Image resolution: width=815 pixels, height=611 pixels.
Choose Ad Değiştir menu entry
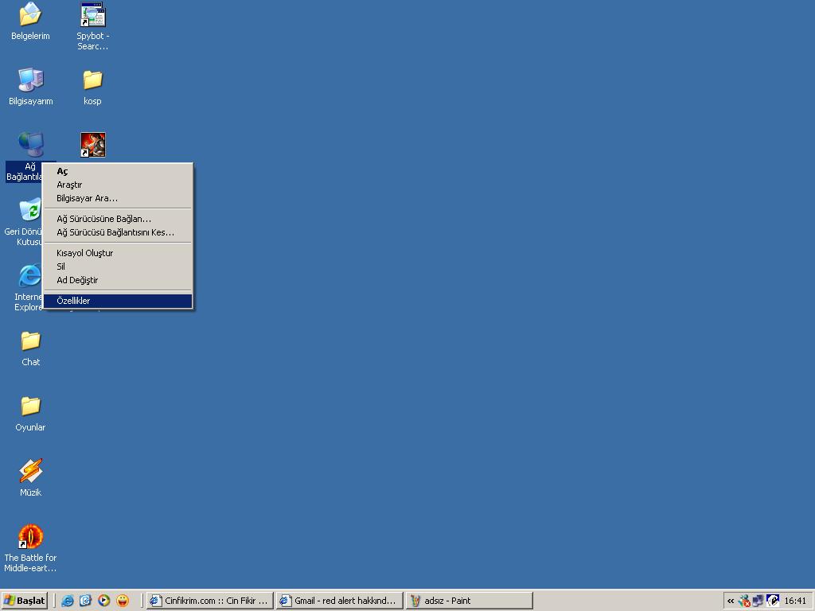coord(118,280)
